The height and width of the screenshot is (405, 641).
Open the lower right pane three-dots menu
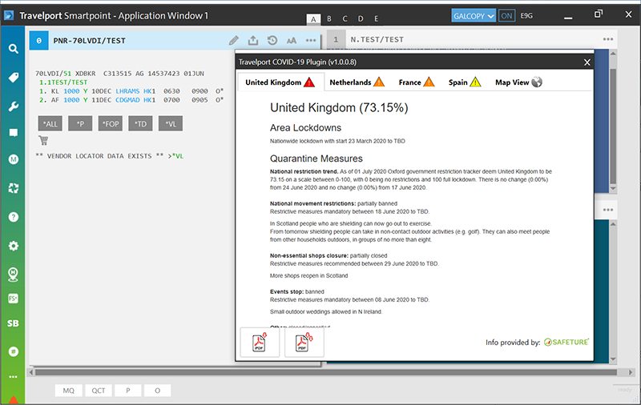608,210
